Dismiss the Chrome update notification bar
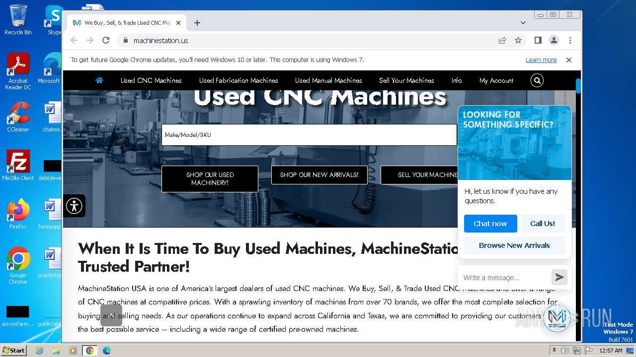Image resolution: width=636 pixels, height=357 pixels. coord(569,60)
